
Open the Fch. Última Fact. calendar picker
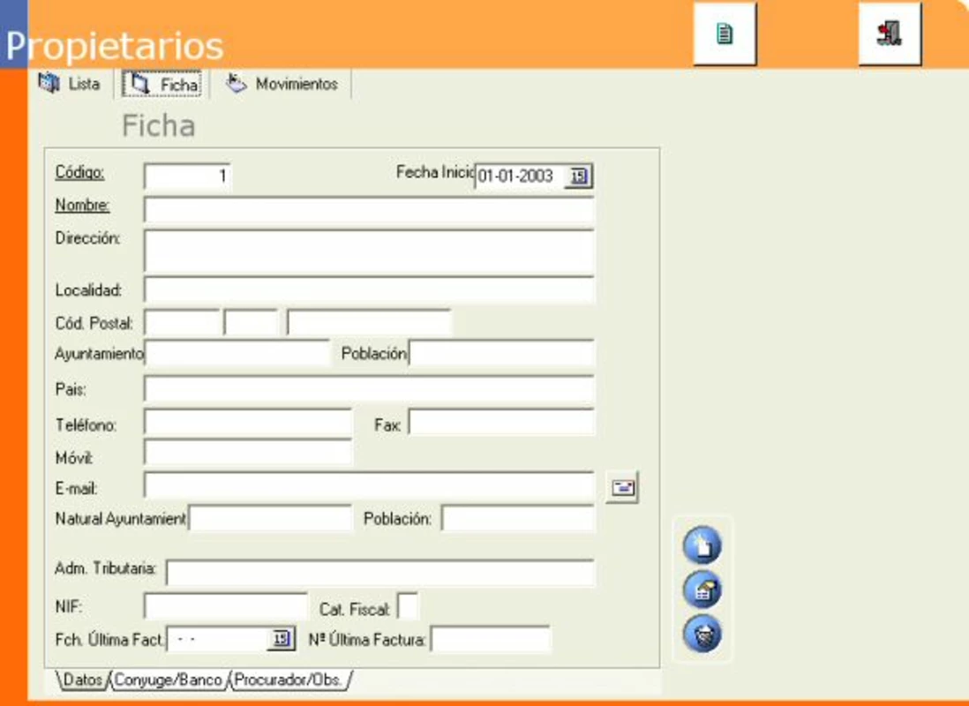[280, 639]
